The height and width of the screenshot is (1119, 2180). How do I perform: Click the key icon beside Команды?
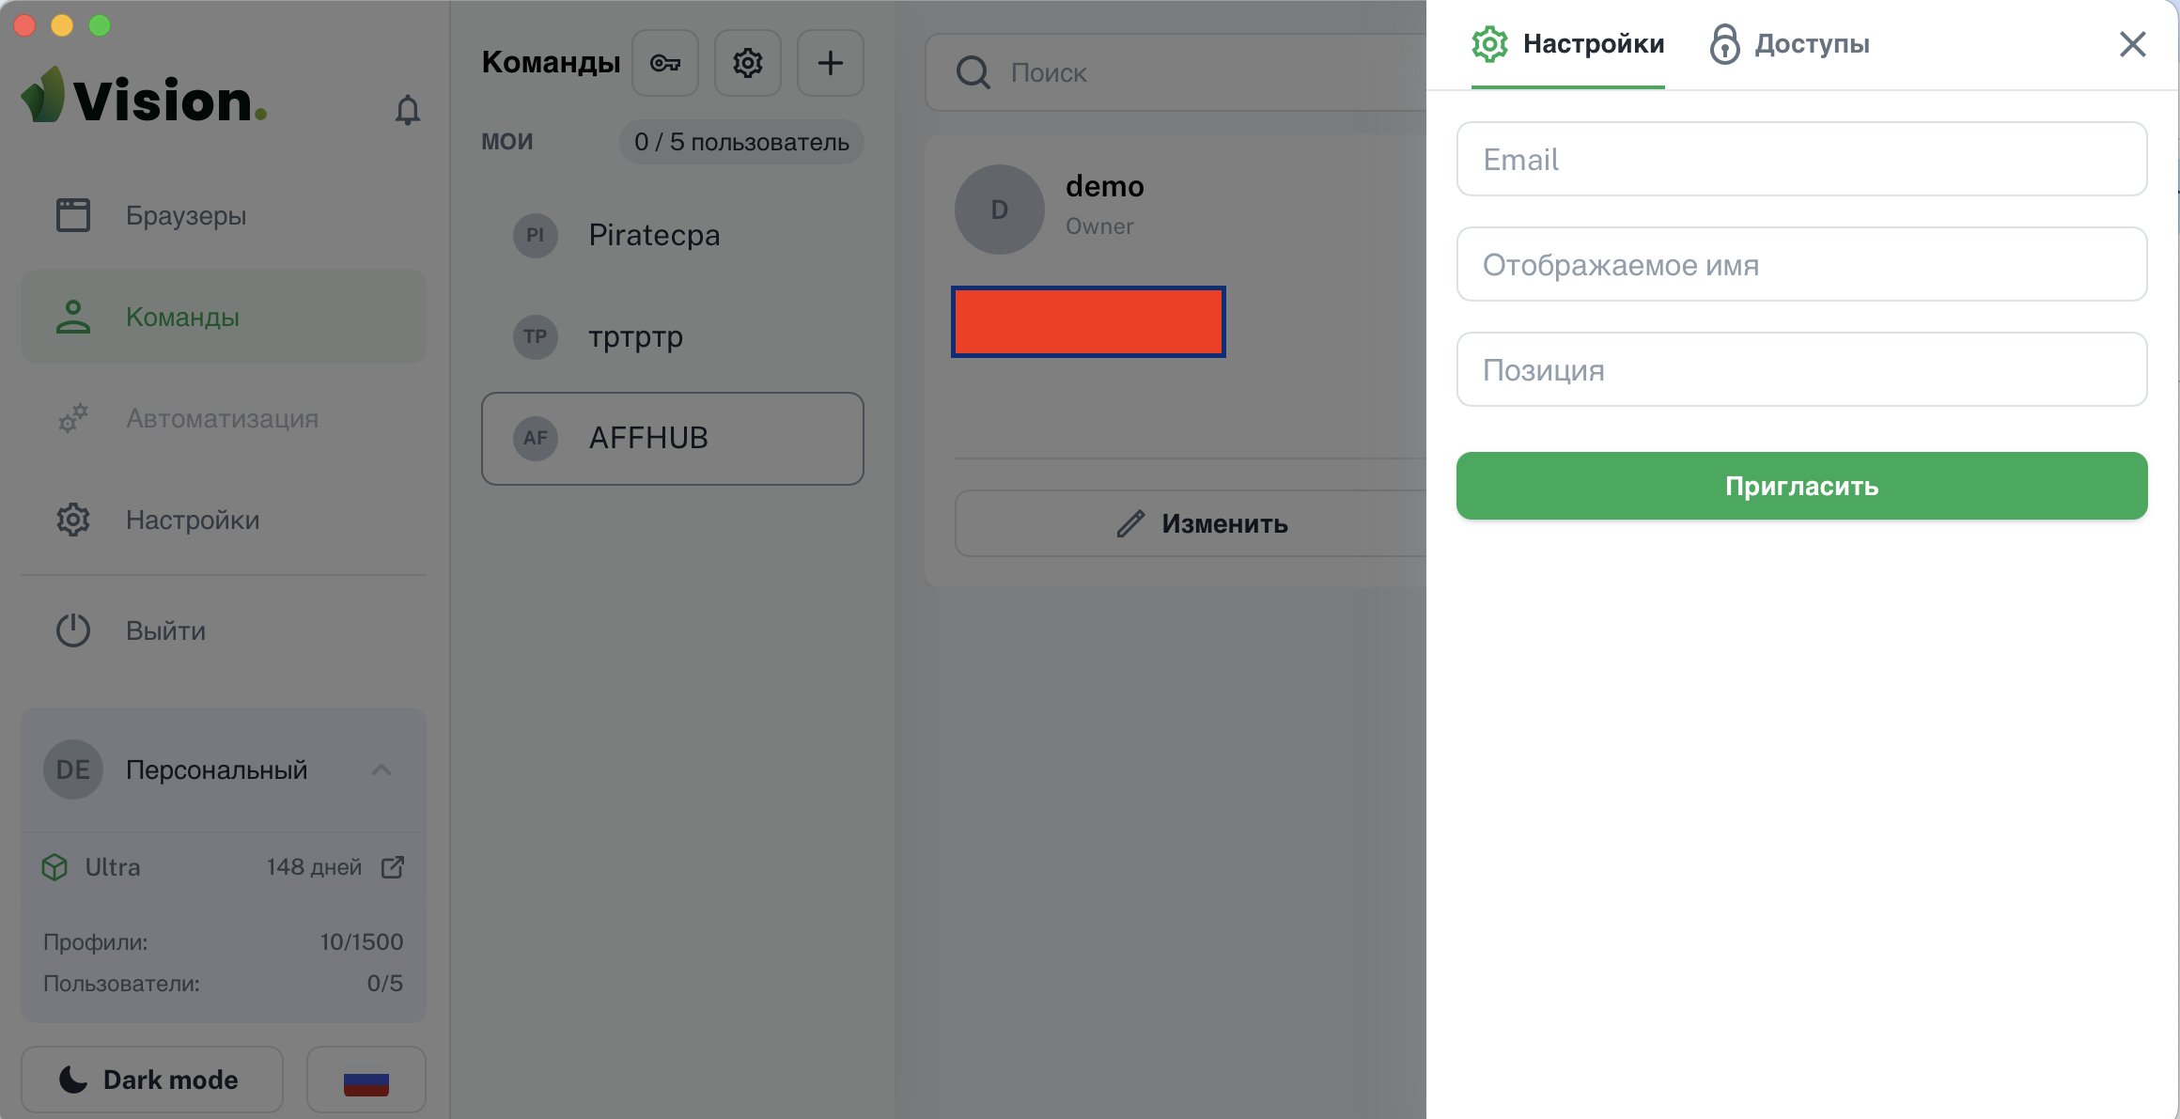coord(665,63)
